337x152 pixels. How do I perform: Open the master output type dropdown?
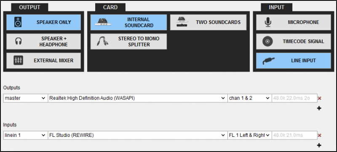coord(26,98)
